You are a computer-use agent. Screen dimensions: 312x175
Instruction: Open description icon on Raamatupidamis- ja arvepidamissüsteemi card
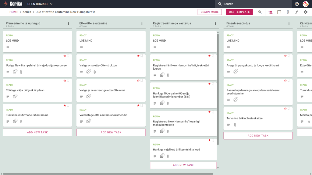click(x=229, y=100)
